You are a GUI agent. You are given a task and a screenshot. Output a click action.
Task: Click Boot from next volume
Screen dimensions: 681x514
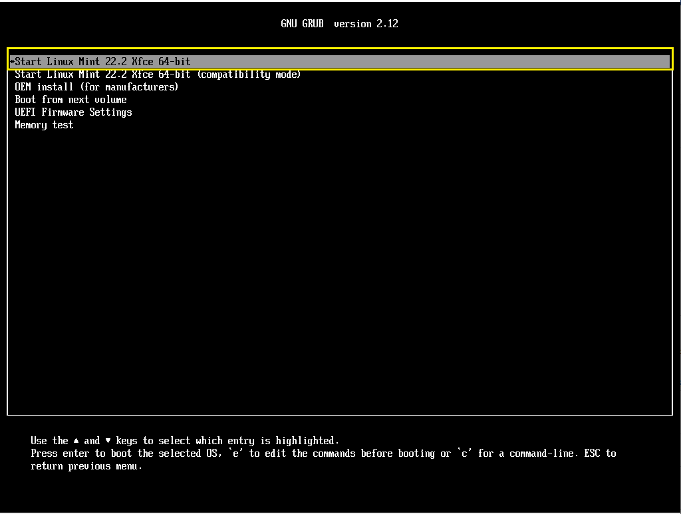tap(70, 99)
